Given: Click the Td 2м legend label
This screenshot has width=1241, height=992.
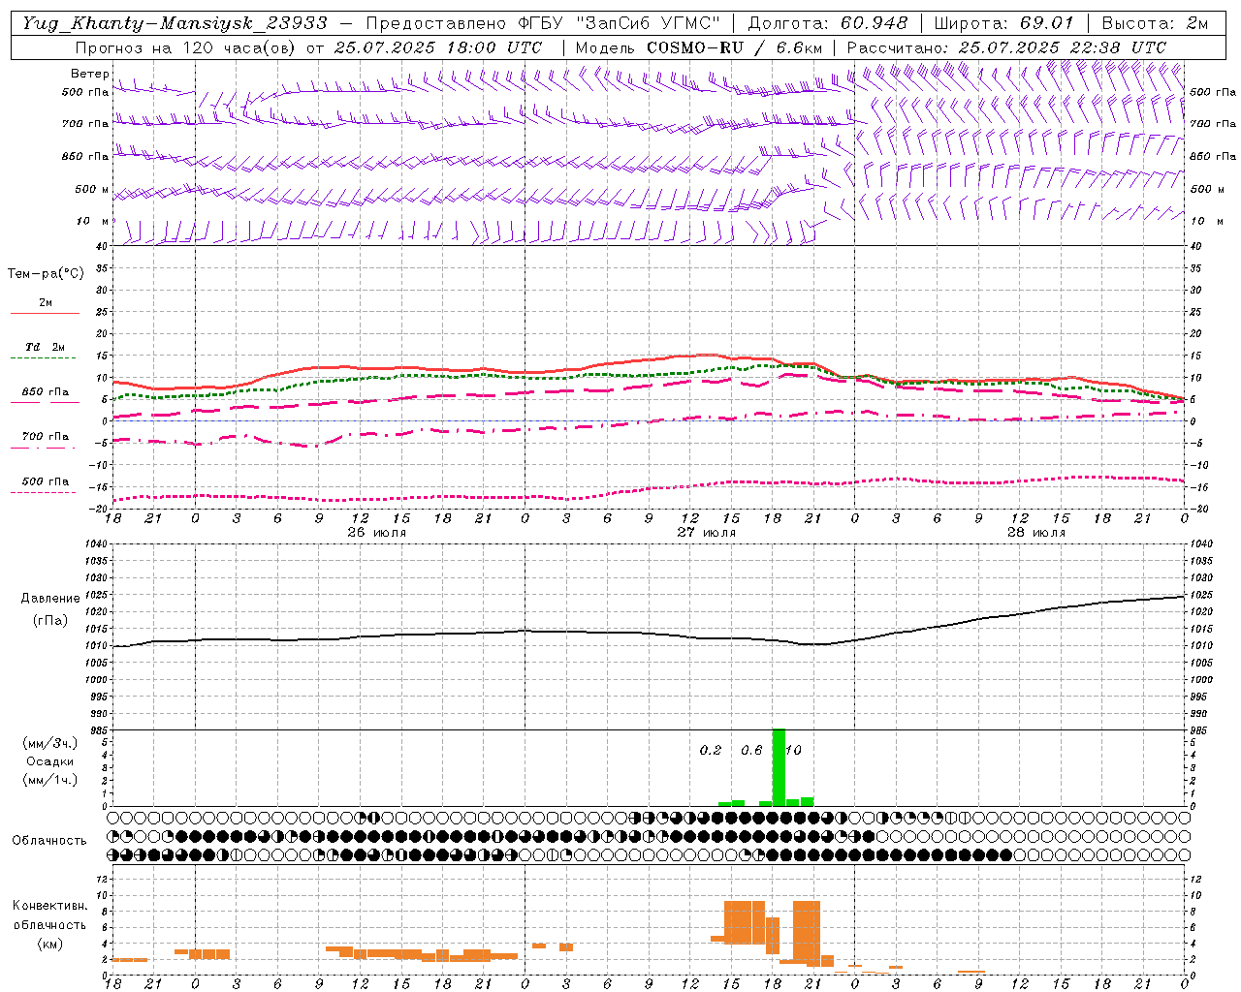Looking at the screenshot, I should [x=46, y=346].
